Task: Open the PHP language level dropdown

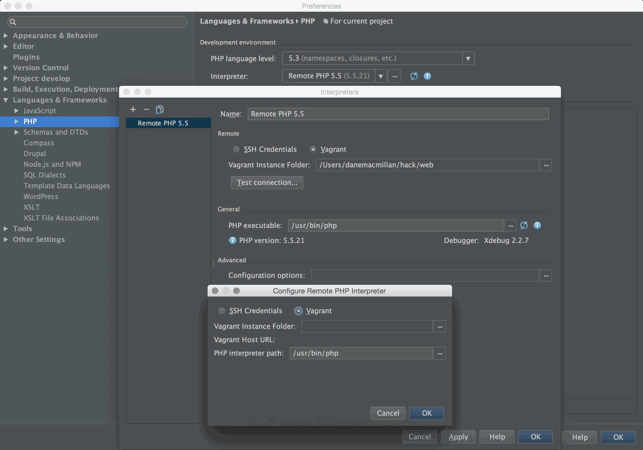Action: coord(468,58)
